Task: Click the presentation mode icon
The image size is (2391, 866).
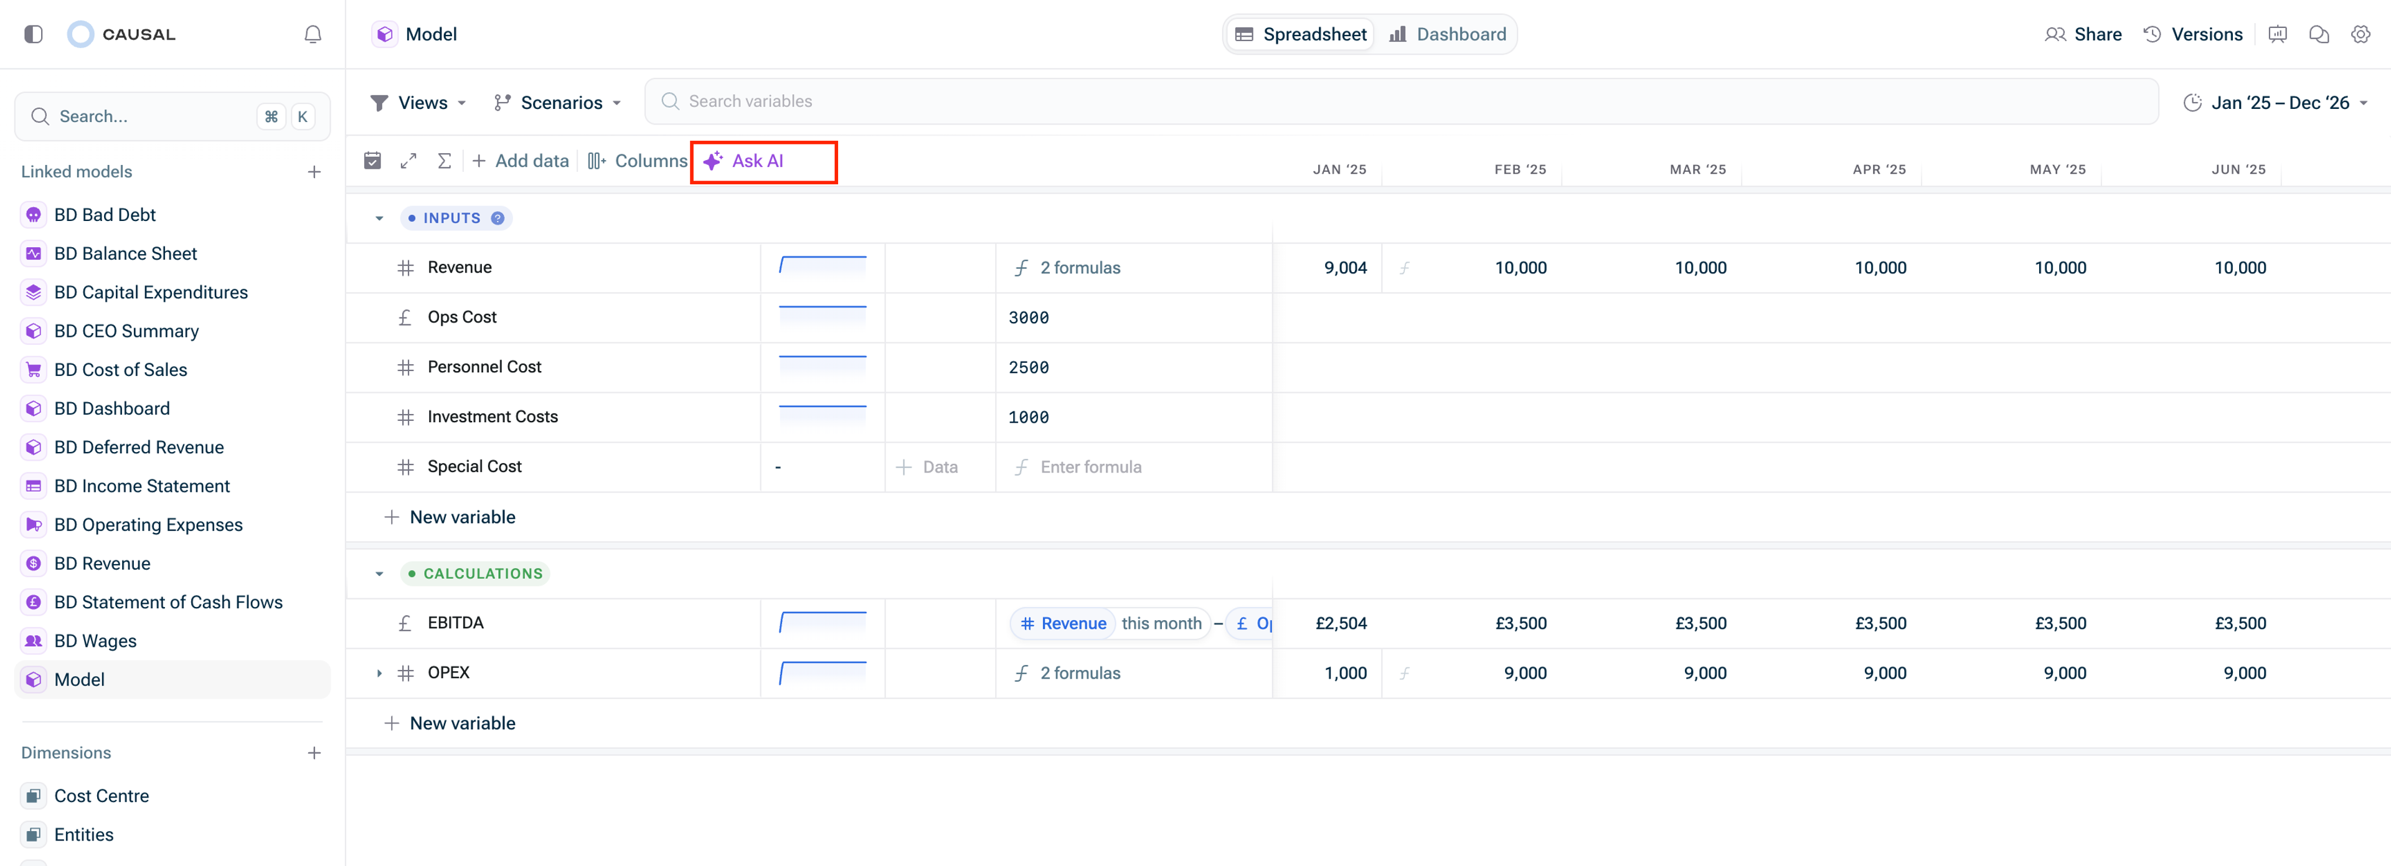Action: tap(2277, 34)
